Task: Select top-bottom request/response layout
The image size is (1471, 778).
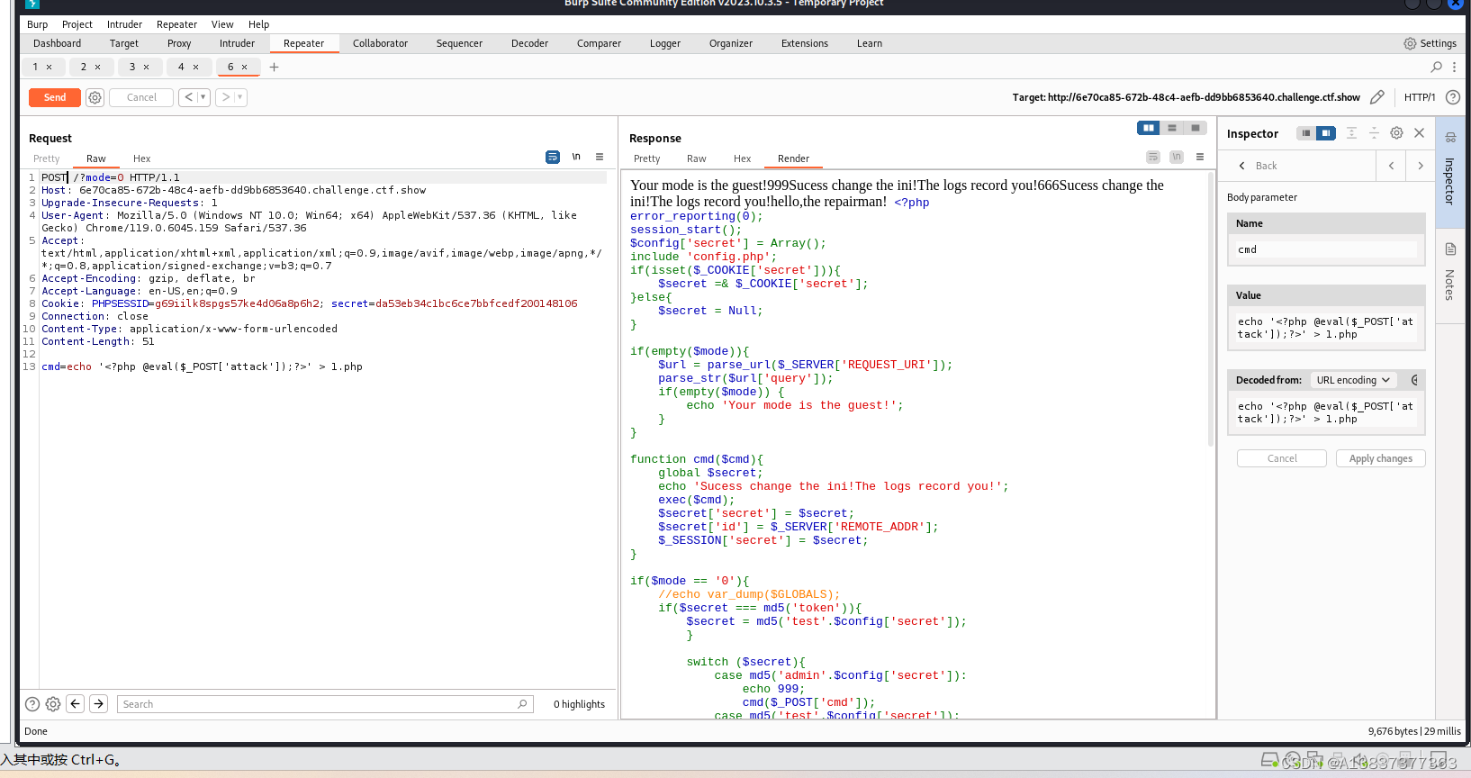Action: click(x=1172, y=128)
